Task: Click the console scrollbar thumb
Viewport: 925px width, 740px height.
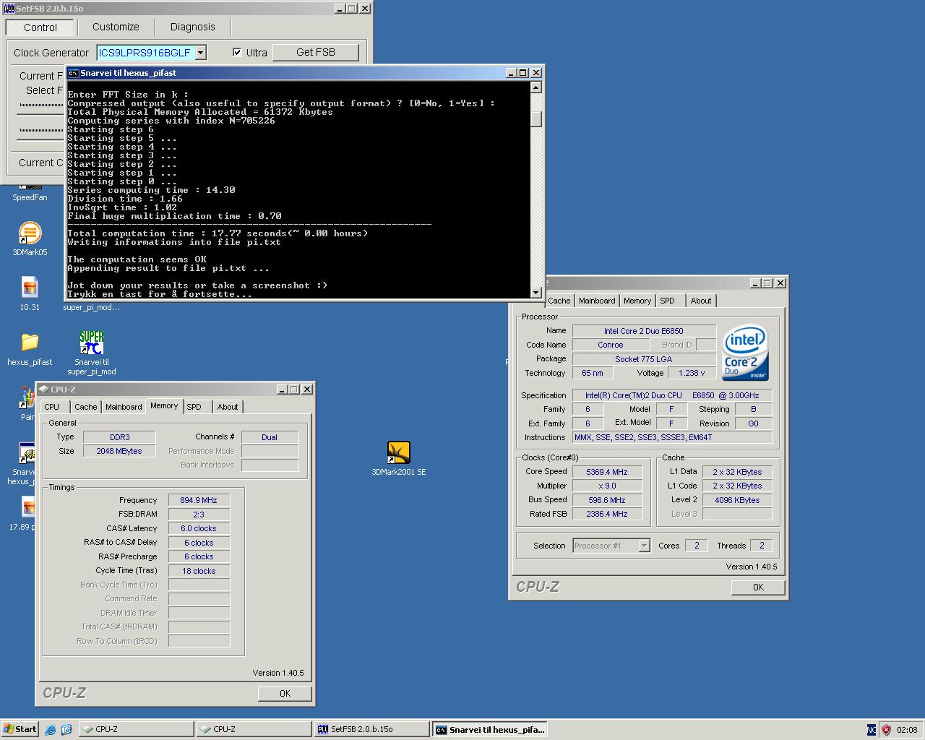Action: (535, 119)
